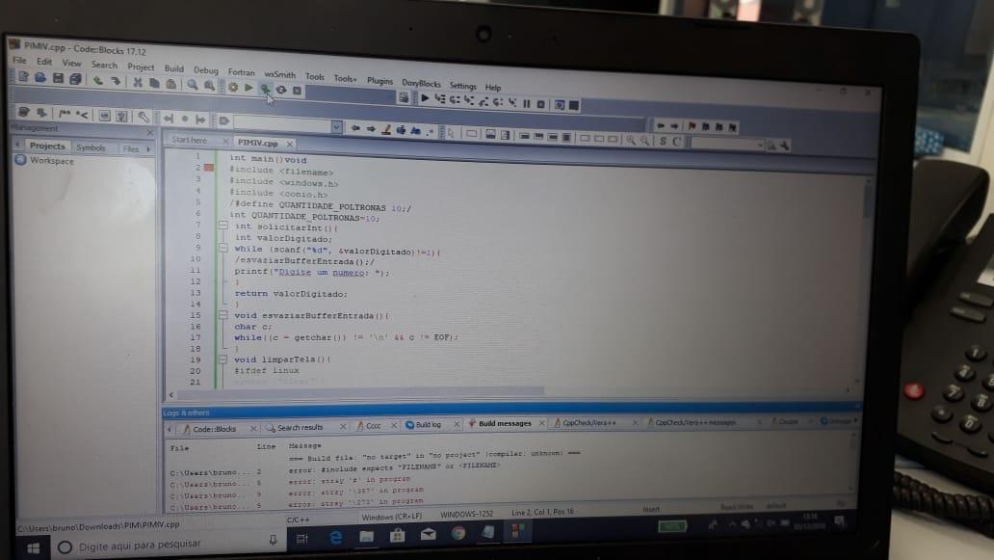Undo the last edit via toolbar arrow

(x=98, y=81)
